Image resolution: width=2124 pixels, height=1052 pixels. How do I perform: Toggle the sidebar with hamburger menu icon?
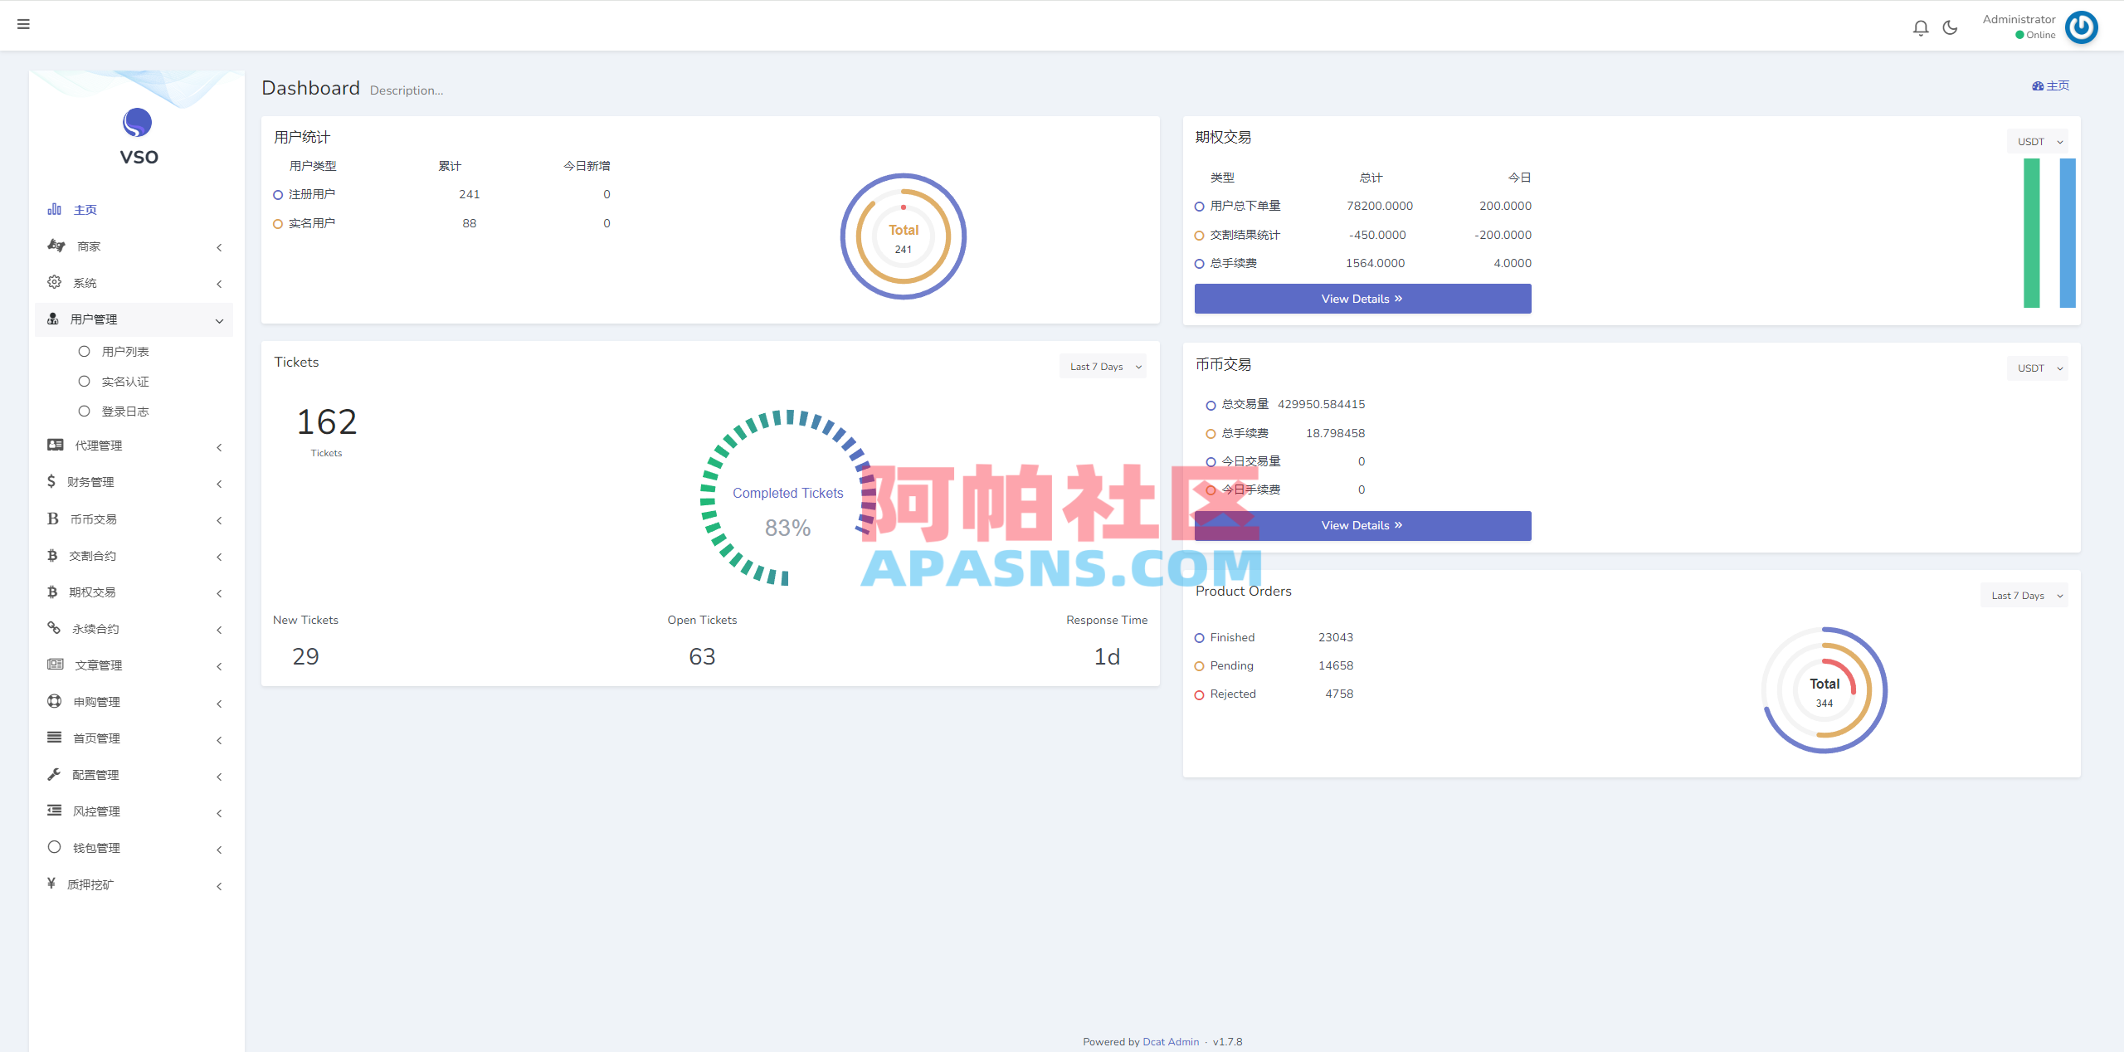tap(24, 24)
